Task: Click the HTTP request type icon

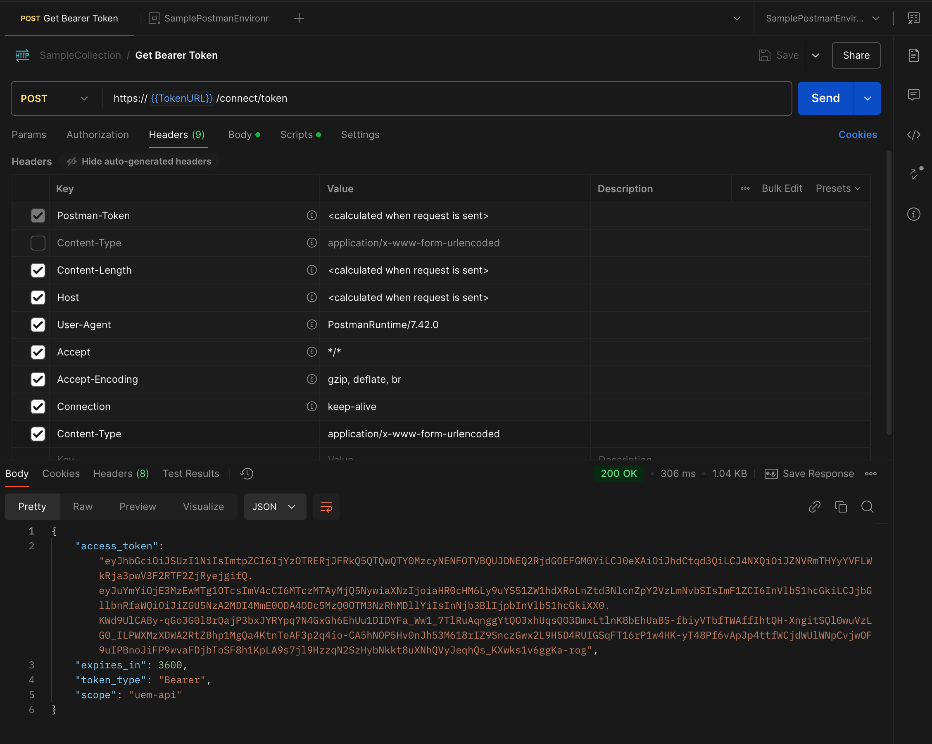Action: point(22,55)
